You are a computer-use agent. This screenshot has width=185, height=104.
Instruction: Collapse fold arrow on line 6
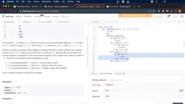click(x=95, y=38)
